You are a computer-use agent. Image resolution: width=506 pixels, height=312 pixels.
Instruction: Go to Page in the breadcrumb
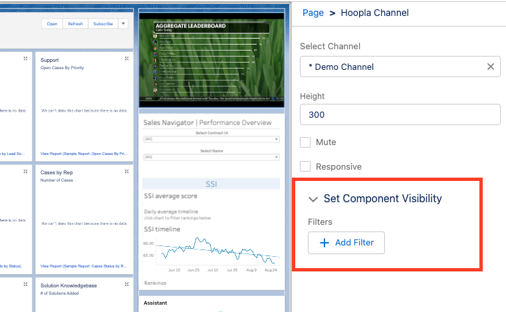coord(313,13)
